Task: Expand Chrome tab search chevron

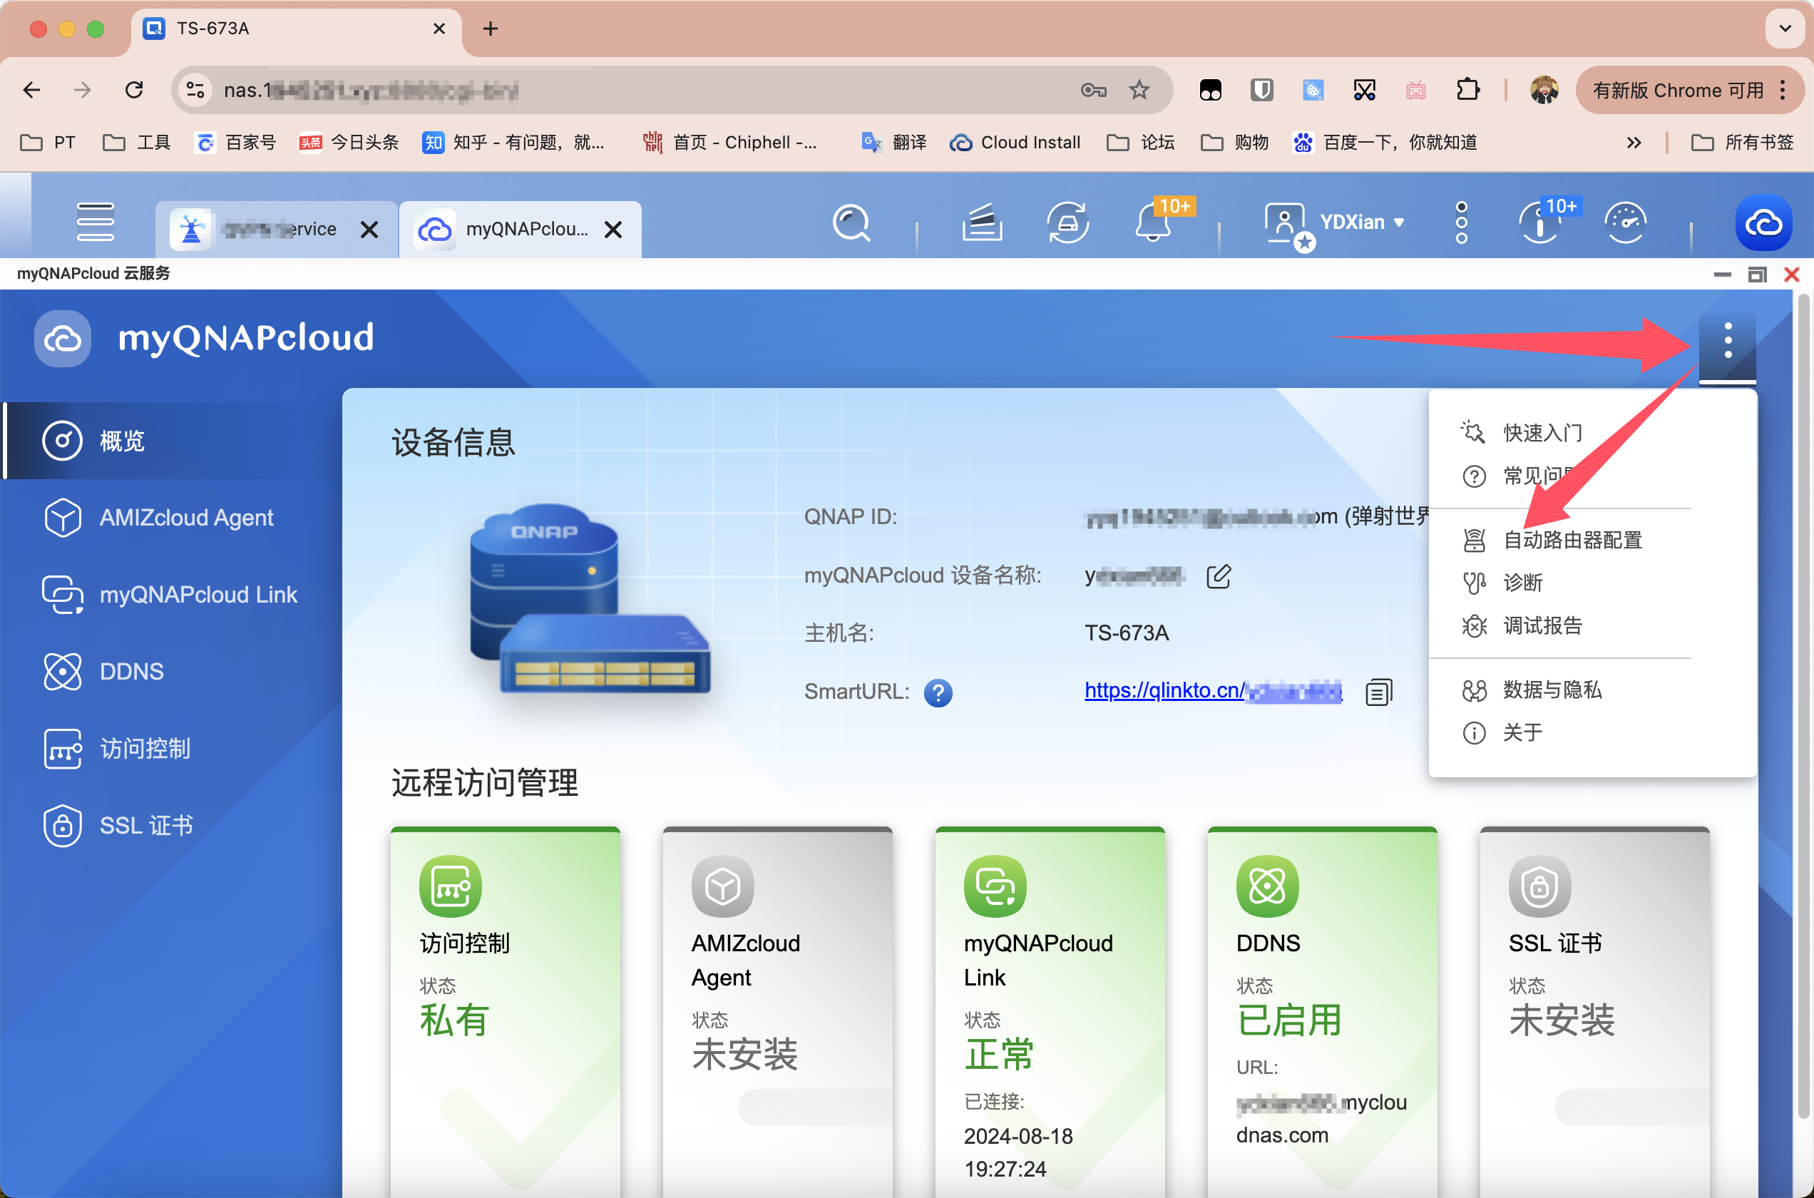Action: pos(1785,29)
